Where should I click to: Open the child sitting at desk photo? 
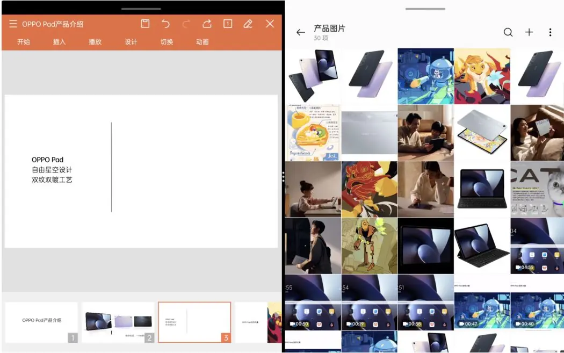313,189
